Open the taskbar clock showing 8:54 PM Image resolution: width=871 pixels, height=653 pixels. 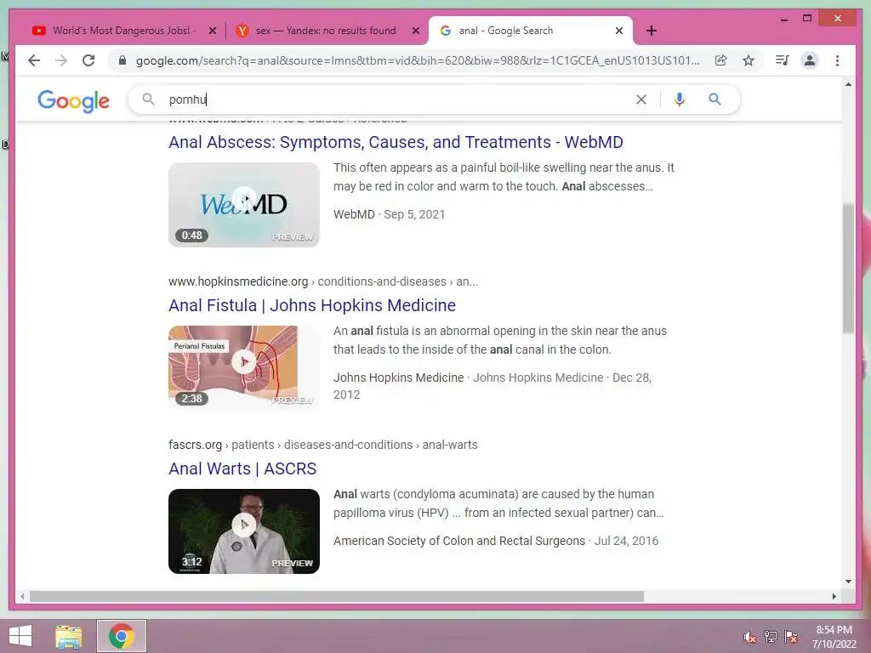coord(834,637)
